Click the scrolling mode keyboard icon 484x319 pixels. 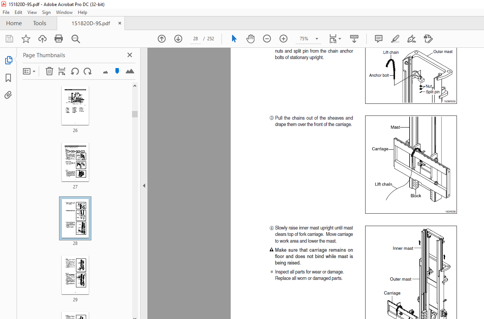[x=354, y=39]
